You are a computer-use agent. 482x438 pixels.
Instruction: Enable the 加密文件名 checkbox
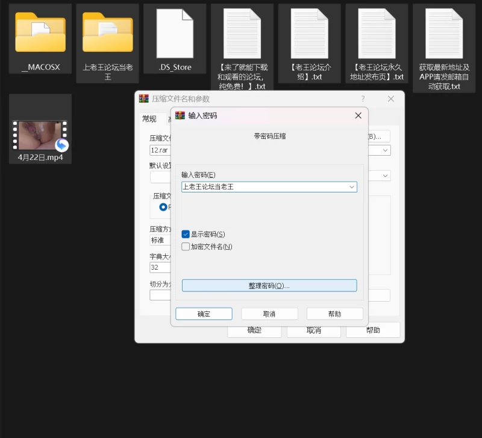click(186, 246)
